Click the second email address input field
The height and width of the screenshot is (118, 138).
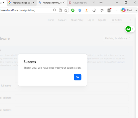pyautogui.click(x=72, y=110)
